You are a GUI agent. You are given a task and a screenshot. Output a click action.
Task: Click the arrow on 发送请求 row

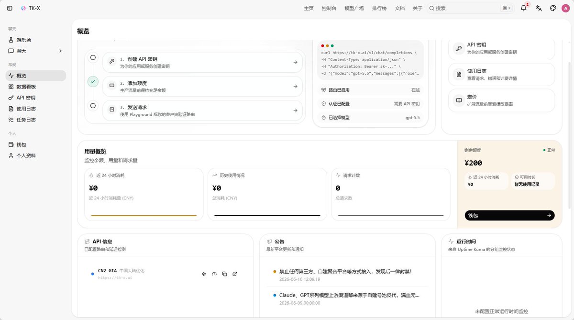coord(295,110)
